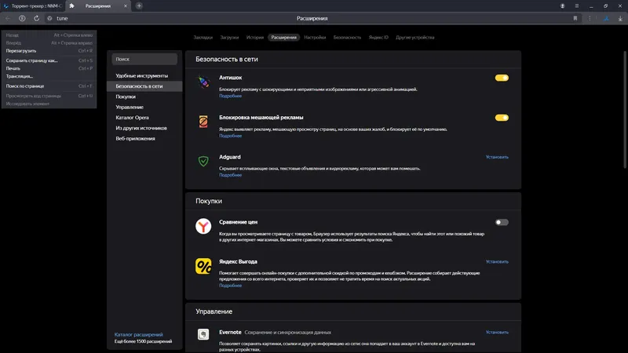
Task: Click Установить link for Adguard
Action: tap(497, 157)
